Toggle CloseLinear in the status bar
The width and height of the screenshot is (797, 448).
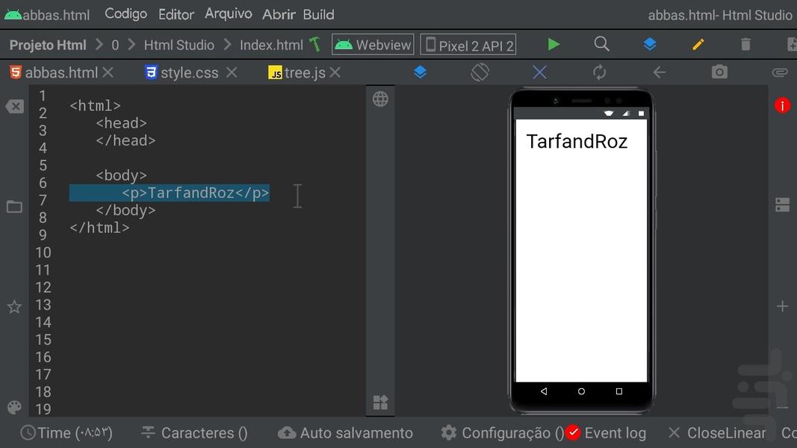[x=718, y=432]
